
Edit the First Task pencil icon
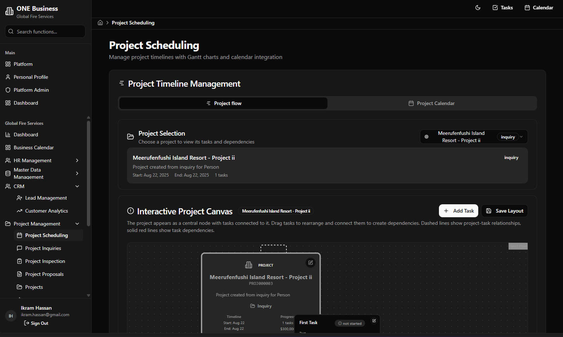coord(374,321)
